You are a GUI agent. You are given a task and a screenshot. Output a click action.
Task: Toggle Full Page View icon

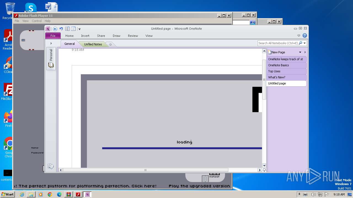point(73,29)
